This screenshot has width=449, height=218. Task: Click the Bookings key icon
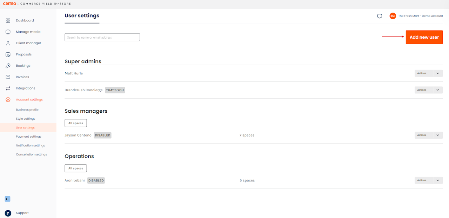click(x=8, y=66)
